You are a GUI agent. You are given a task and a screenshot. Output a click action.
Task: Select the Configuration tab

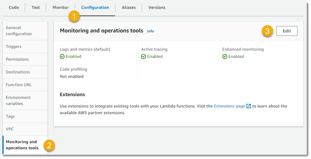coord(95,8)
